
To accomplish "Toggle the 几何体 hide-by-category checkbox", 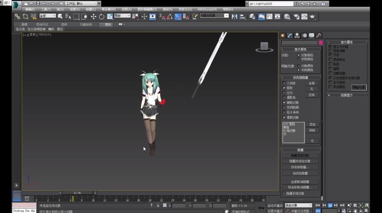I will 284,83.
